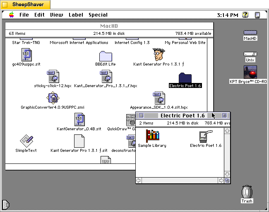Image resolution: width=269 pixels, height=212 pixels.
Task: Select the Kant_Generator_Pro_1.3.1_f.hqx file icon
Action: click(x=106, y=76)
